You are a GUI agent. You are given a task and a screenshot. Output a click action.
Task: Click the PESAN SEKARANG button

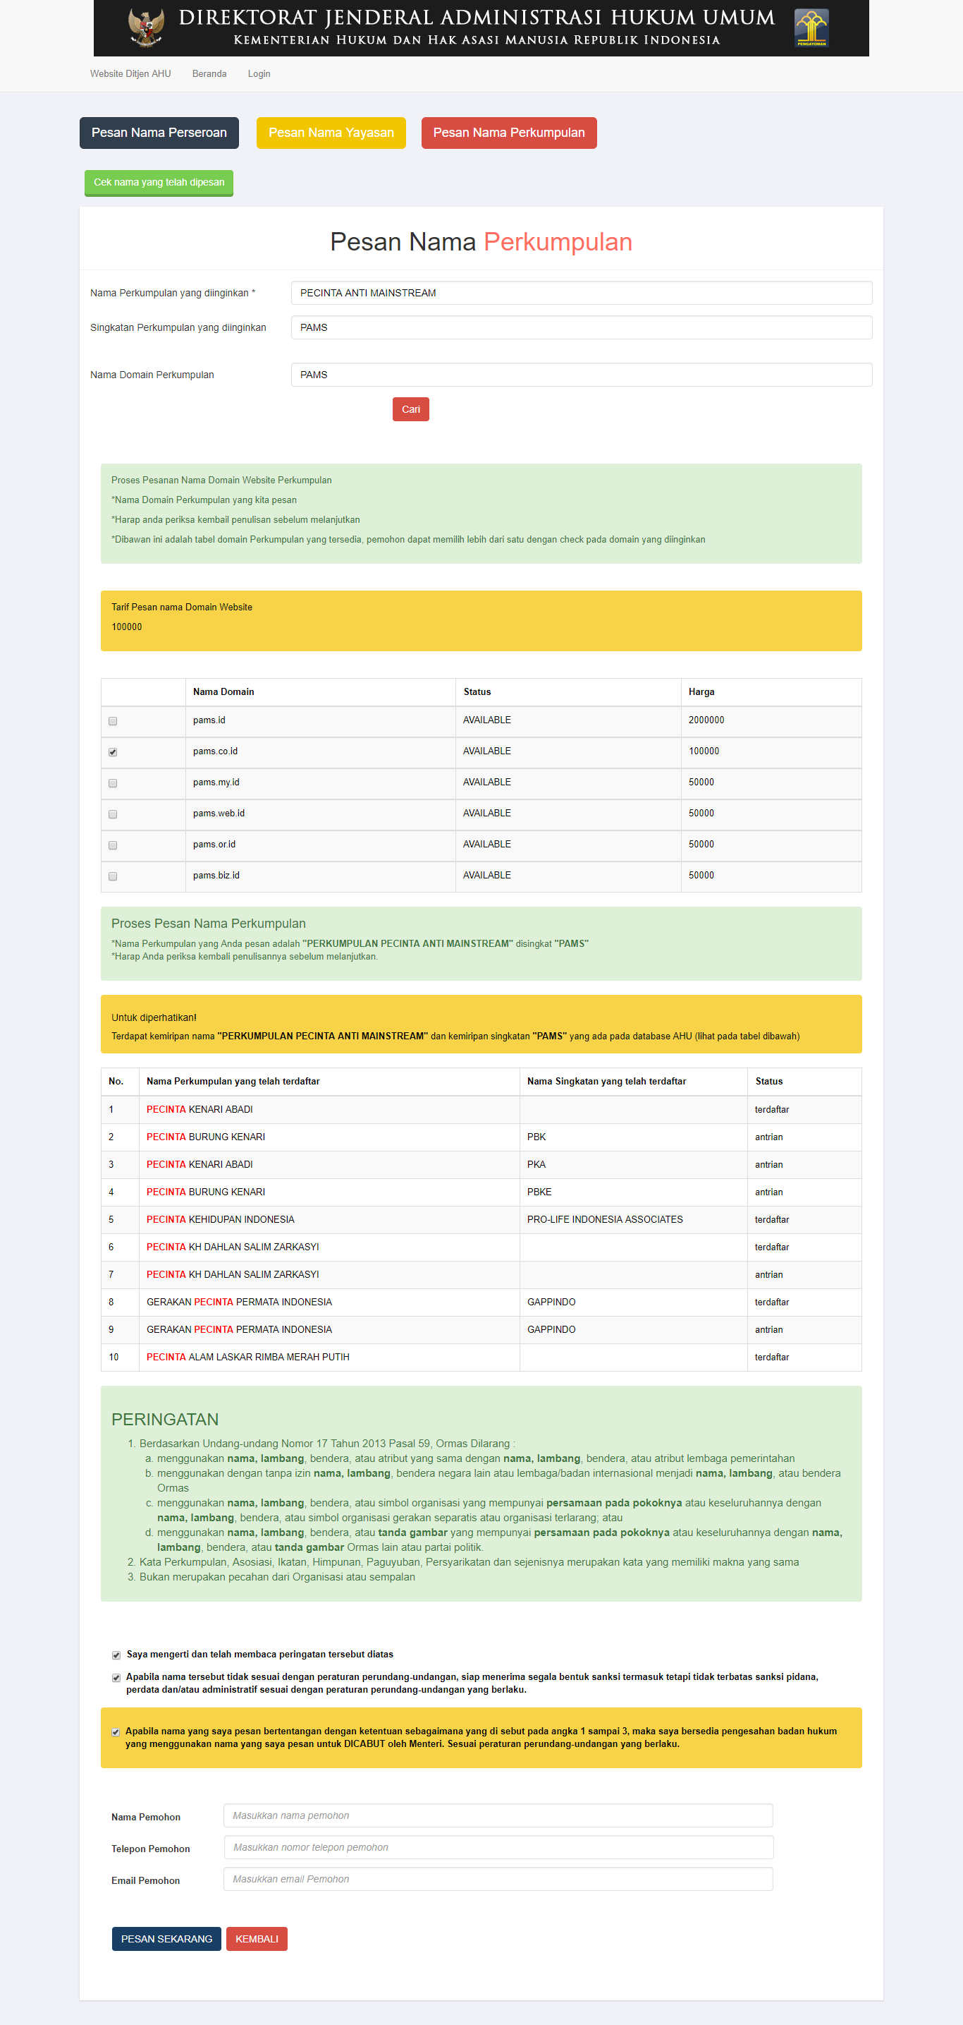click(166, 1938)
